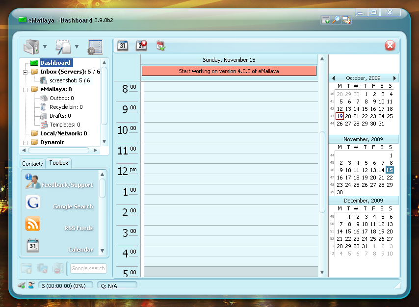Image resolution: width=419 pixels, height=307 pixels.
Task: Select the screenshot: 5 / 6 account
Action: pos(70,80)
